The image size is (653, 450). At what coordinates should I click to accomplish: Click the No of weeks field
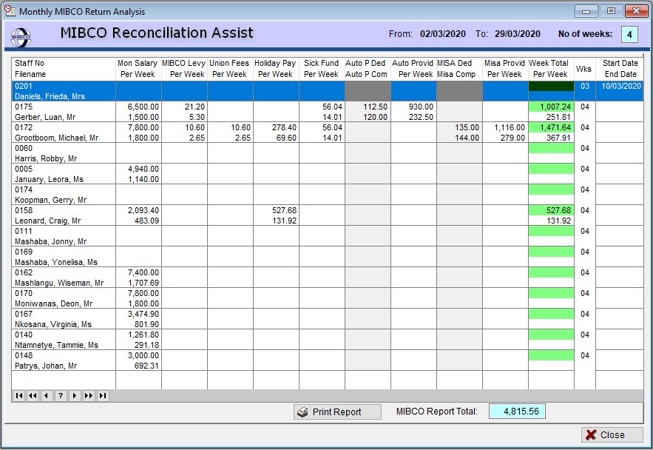629,35
